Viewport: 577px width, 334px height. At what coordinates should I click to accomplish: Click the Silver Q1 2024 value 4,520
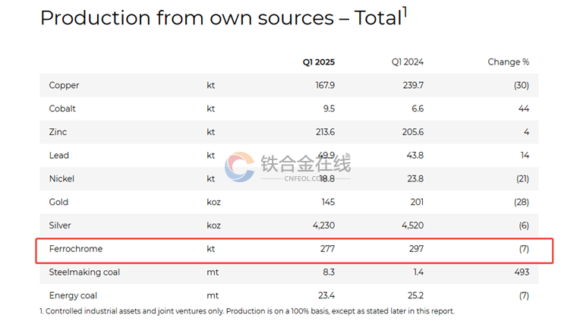tap(412, 225)
